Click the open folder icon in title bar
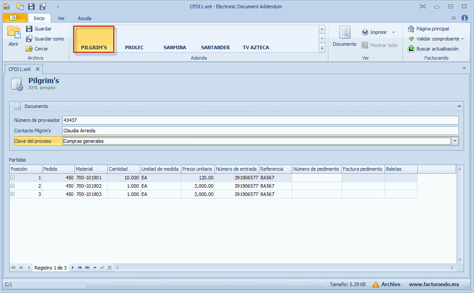474x293 pixels. tap(20, 7)
